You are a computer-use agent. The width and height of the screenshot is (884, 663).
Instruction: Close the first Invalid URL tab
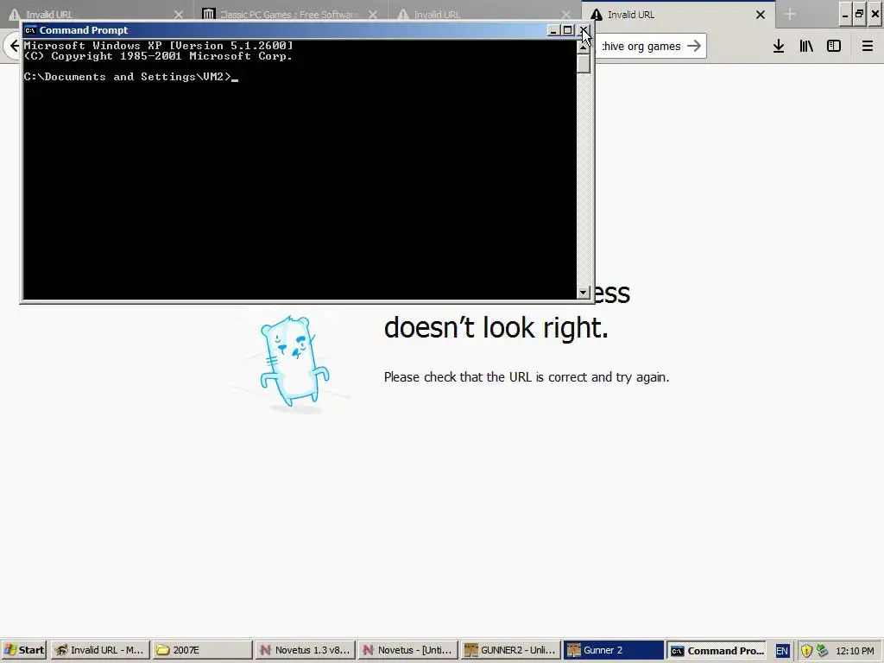(179, 15)
